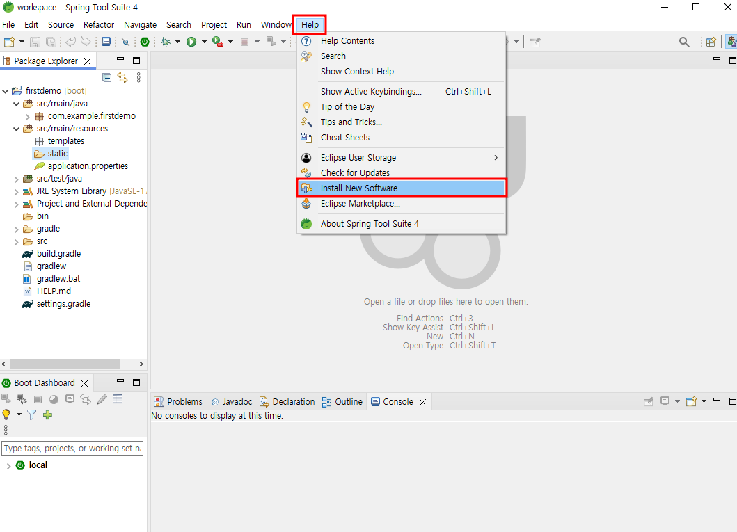Select application.properties file
This screenshot has height=532, width=737.
point(81,166)
